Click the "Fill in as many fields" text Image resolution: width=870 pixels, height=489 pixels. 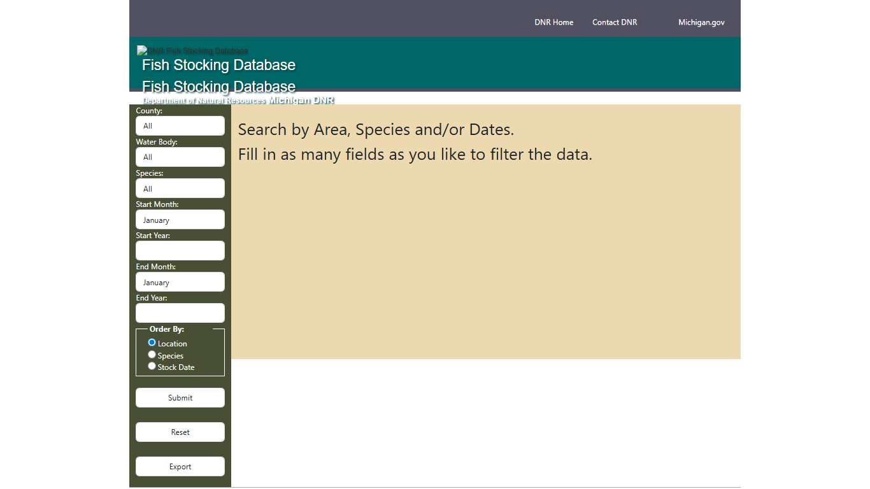tap(415, 155)
